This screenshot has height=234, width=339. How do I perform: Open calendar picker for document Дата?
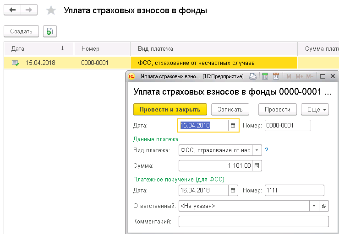233,125
